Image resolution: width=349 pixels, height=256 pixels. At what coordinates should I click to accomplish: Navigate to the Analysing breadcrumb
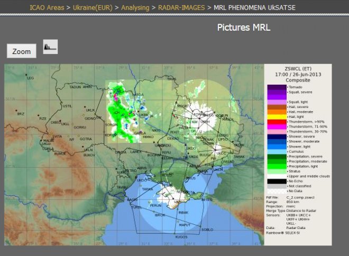pos(137,8)
